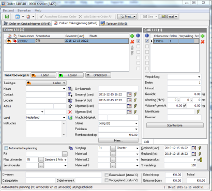
Task: Click lightning icon next to Gewenst (tot)
Action: click(x=135, y=100)
